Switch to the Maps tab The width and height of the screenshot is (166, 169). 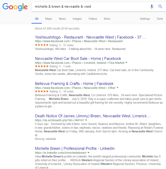coord(49,19)
